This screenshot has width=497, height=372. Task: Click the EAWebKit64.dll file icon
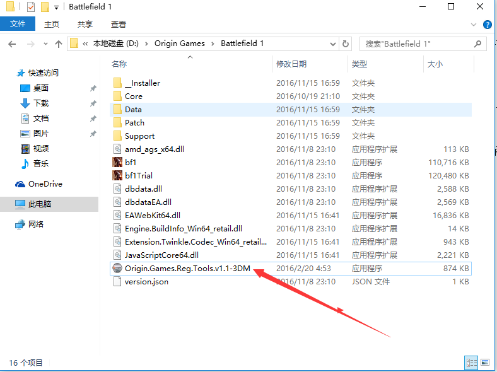pos(117,216)
